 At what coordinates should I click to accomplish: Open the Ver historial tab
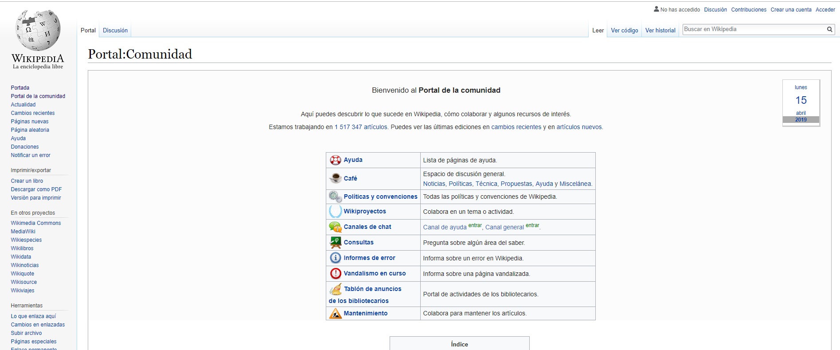point(660,31)
